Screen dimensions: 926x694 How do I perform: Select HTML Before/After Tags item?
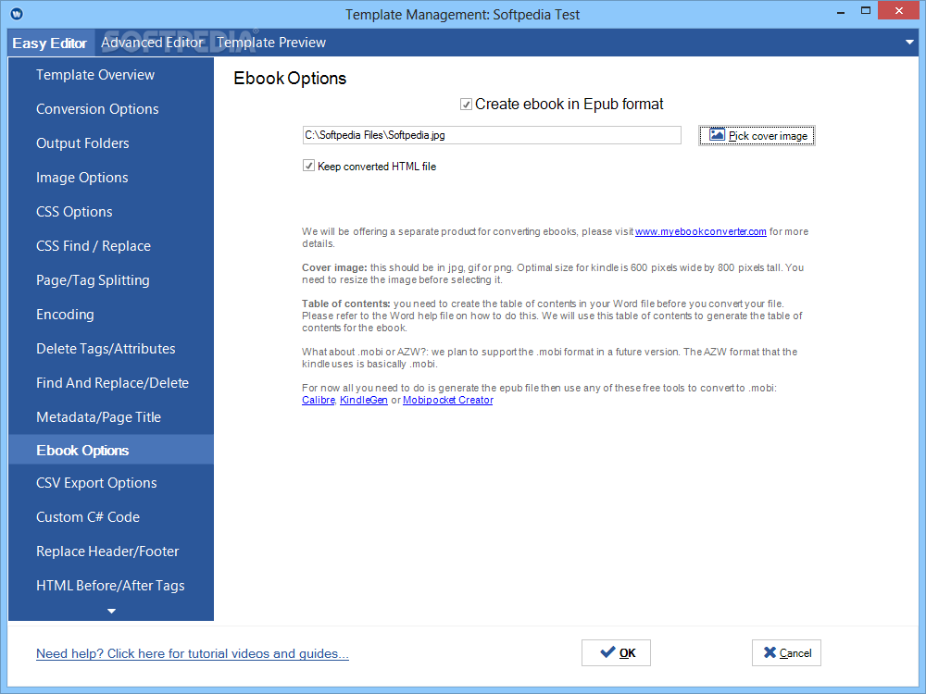click(111, 586)
